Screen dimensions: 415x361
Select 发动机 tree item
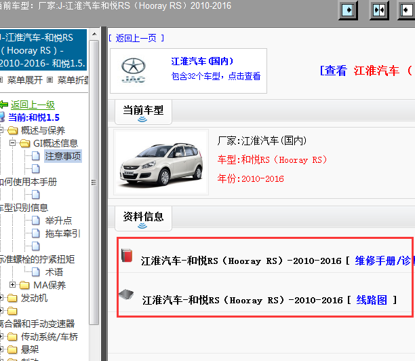pos(34,298)
